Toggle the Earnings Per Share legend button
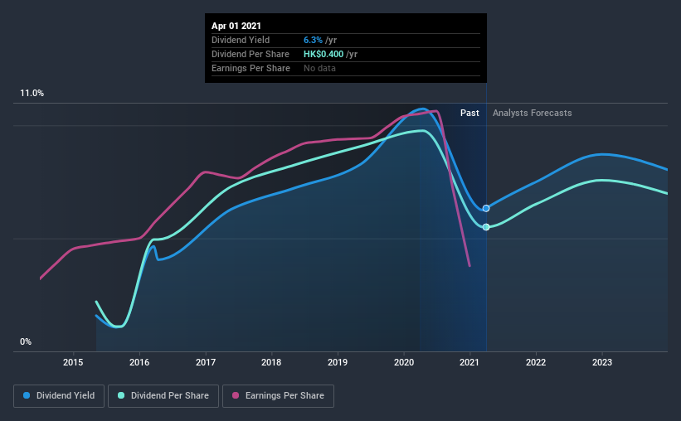 [x=279, y=396]
